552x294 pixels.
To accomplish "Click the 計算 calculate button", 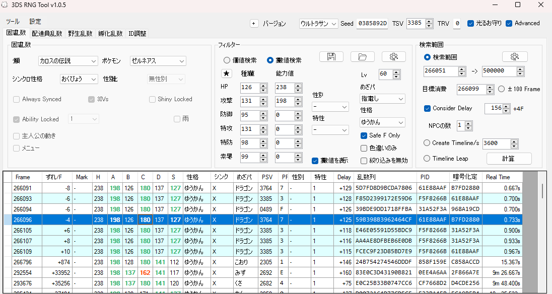I will point(509,159).
